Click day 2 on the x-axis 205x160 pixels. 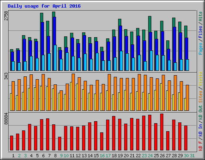coord(19,156)
